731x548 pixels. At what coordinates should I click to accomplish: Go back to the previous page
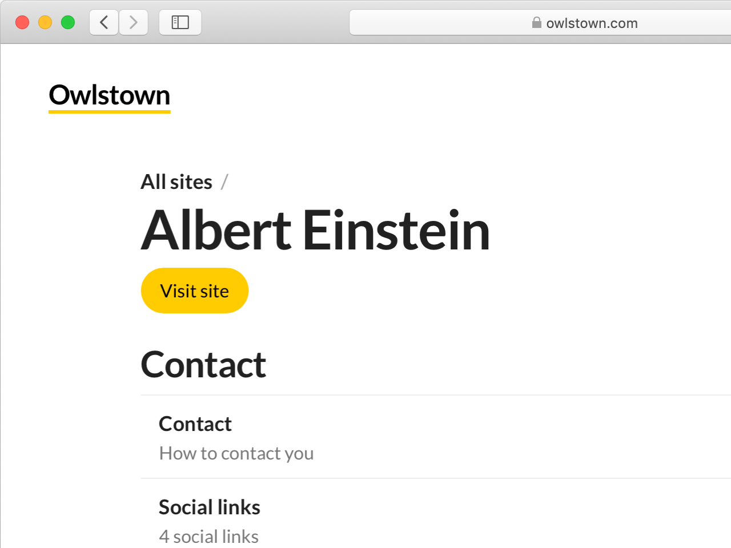click(x=104, y=23)
